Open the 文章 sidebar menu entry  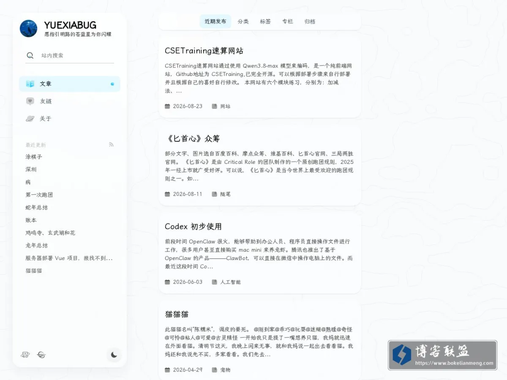70,84
